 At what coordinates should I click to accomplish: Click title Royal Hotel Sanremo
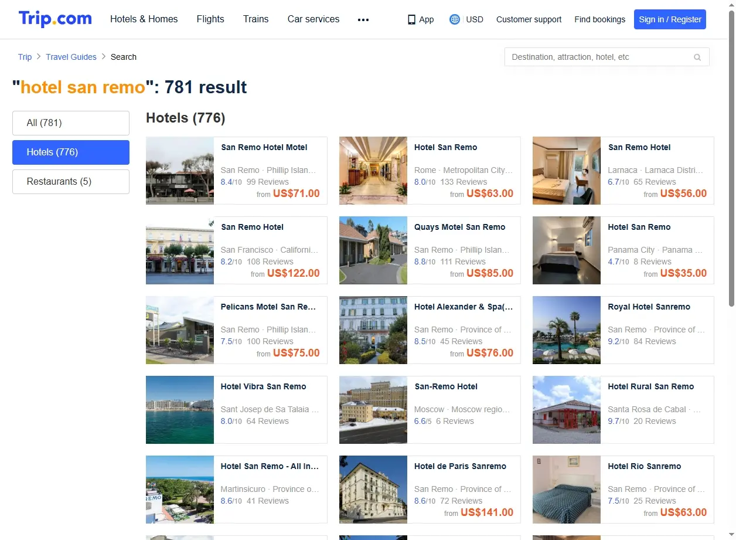(649, 307)
